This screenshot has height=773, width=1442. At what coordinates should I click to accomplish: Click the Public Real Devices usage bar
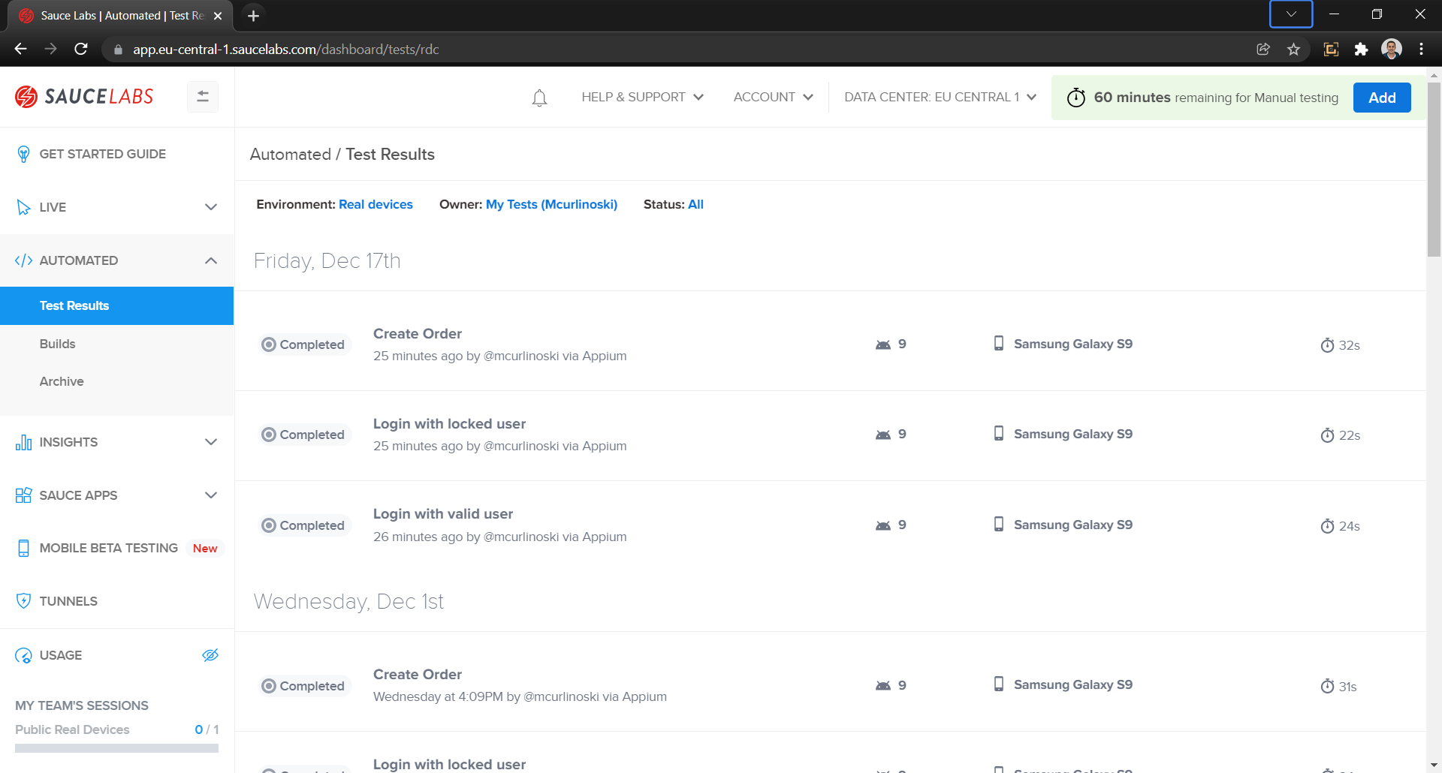point(116,748)
